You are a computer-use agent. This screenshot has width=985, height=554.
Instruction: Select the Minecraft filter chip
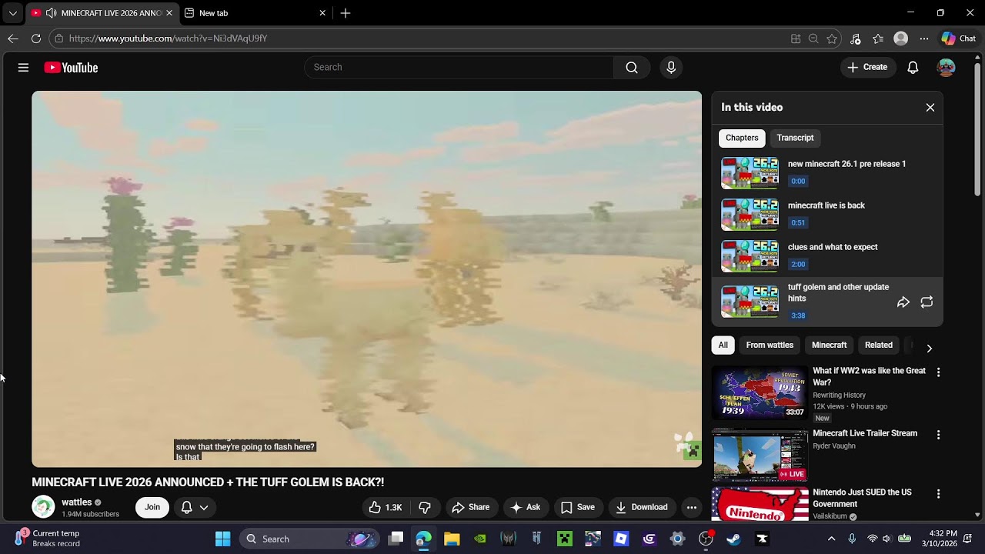click(829, 345)
